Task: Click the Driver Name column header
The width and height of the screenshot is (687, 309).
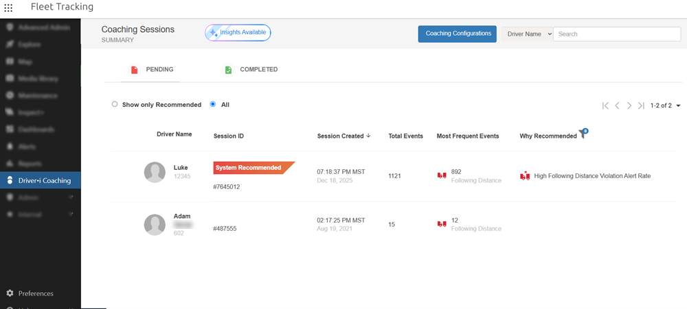Action: (174, 134)
